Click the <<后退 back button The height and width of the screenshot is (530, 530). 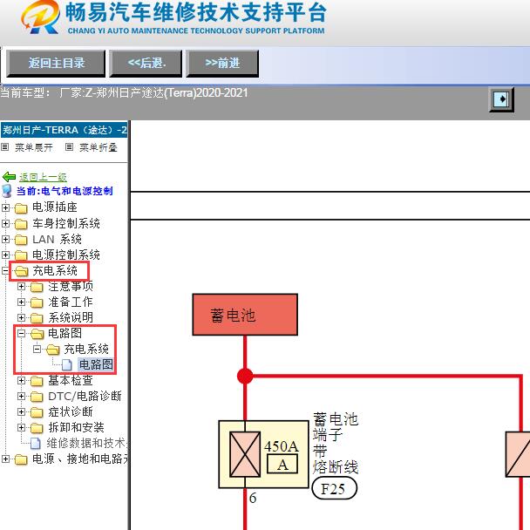(146, 64)
